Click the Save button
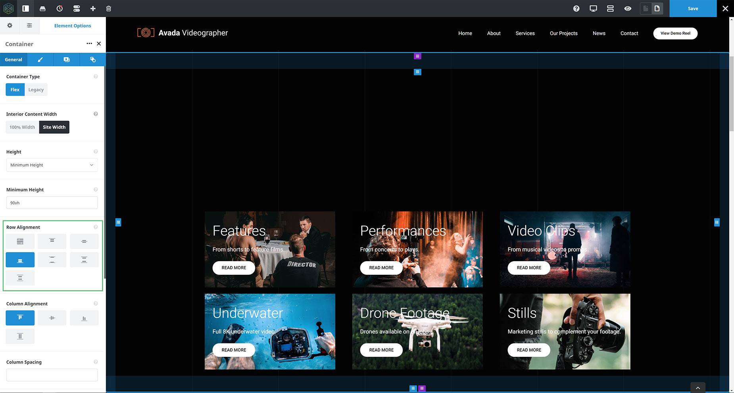 pos(693,8)
